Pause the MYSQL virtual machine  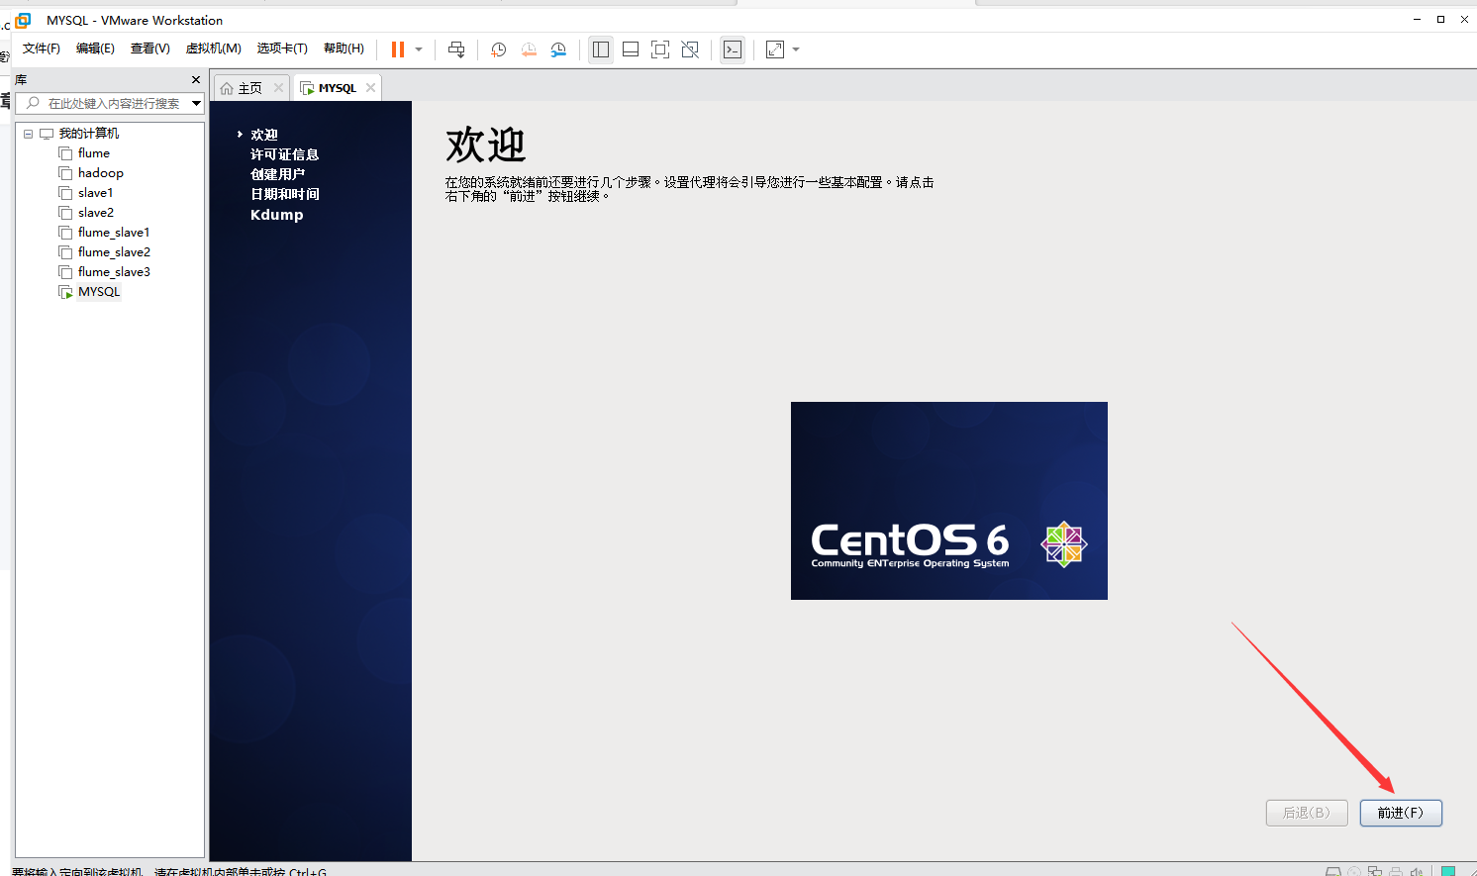pyautogui.click(x=398, y=49)
